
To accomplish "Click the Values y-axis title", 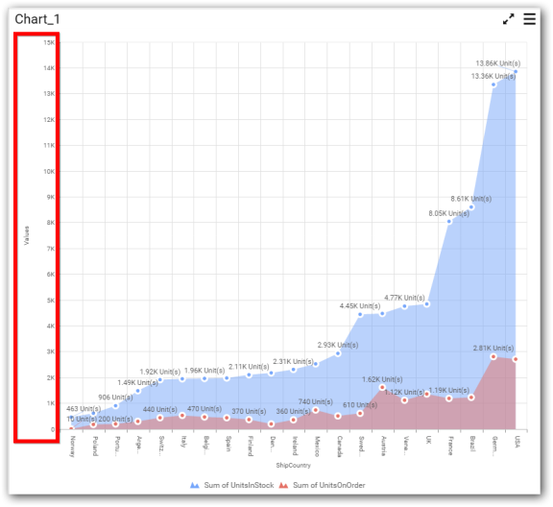I will 27,235.
